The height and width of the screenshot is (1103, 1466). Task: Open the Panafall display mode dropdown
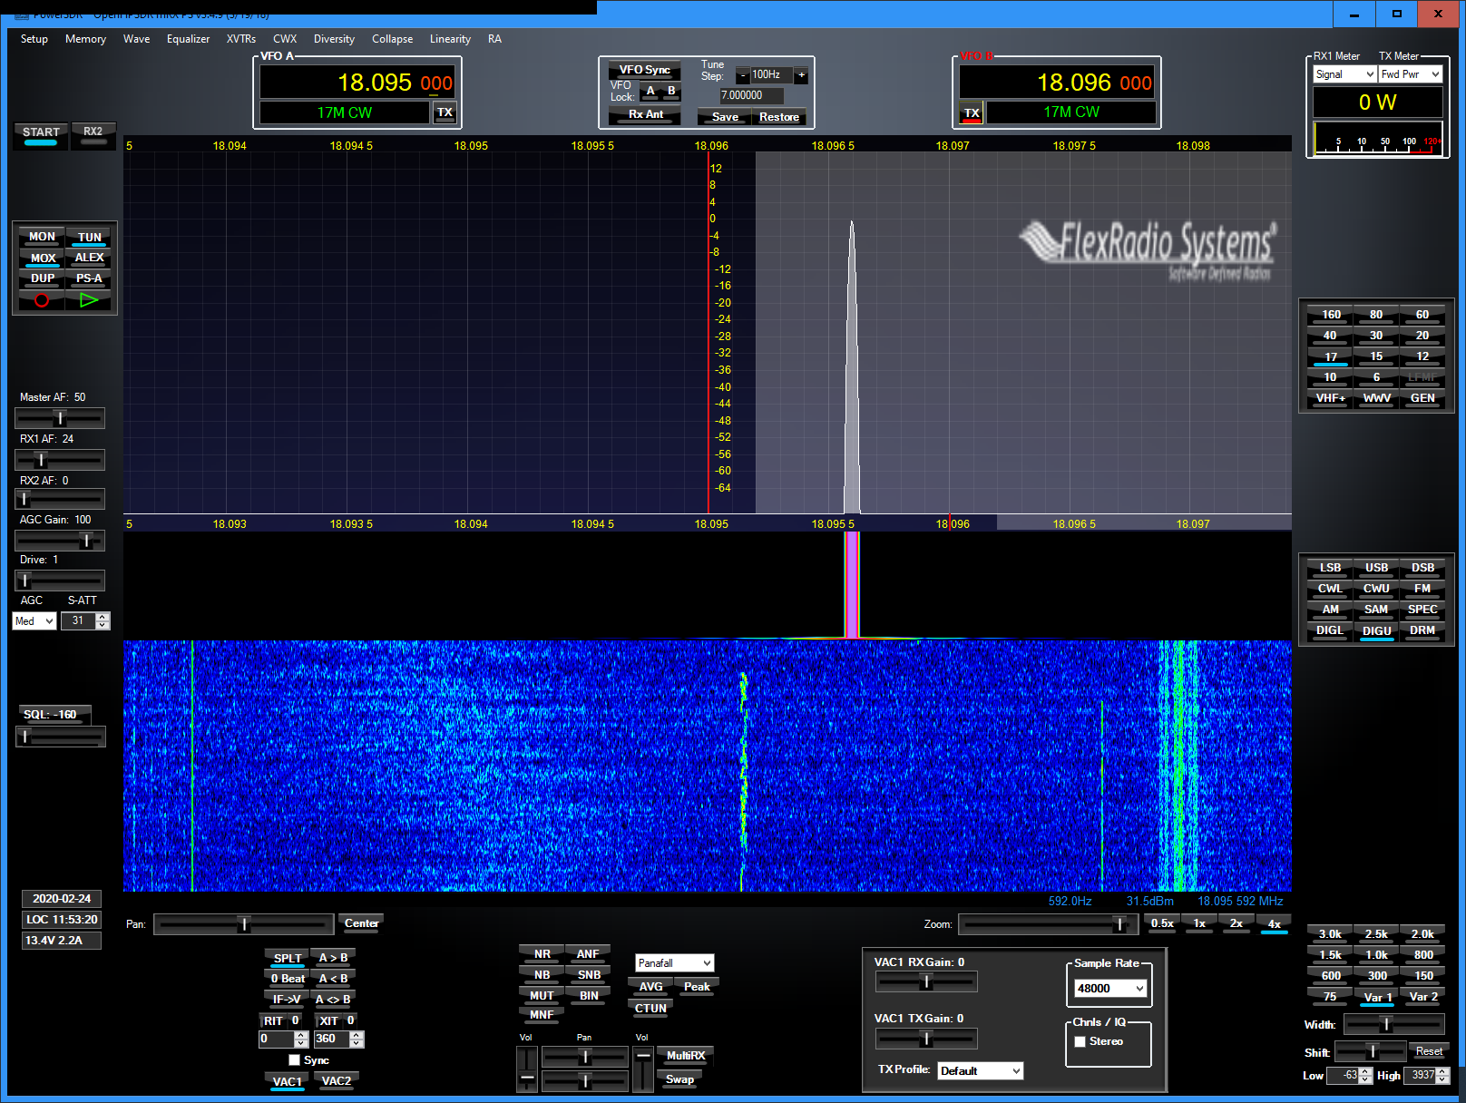pos(674,962)
